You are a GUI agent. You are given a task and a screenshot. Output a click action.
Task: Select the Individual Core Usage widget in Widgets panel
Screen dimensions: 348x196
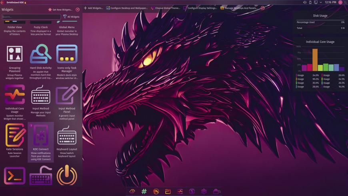point(15,94)
